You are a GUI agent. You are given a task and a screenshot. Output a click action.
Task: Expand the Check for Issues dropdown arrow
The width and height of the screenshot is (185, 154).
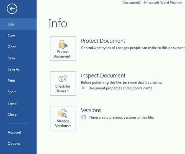tap(68, 91)
